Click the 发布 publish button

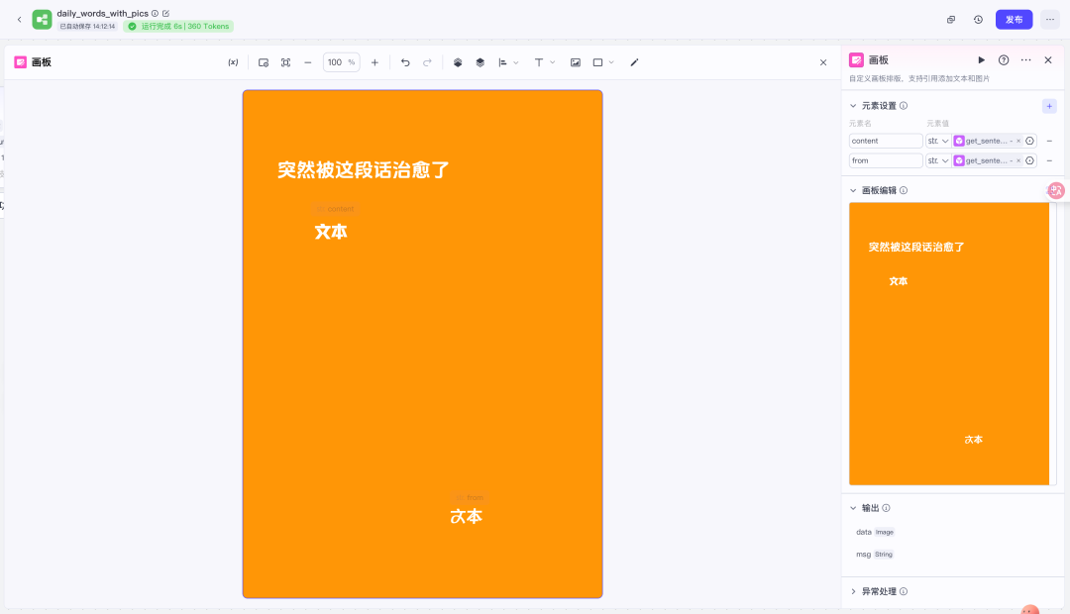click(1013, 19)
